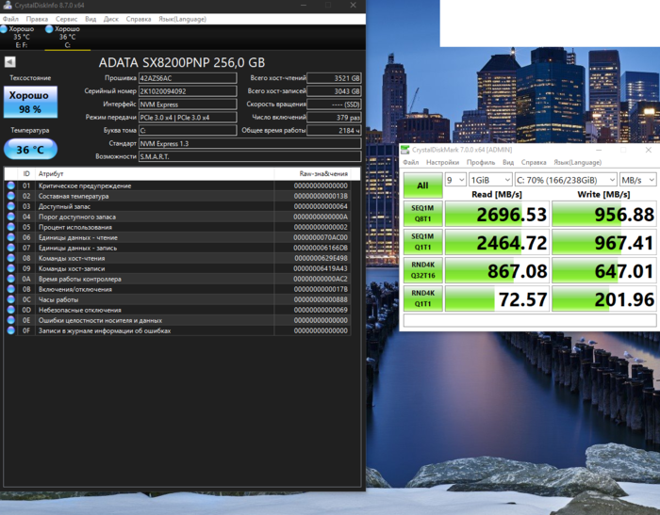Click the Всего хост-чтений value 3521 GB
660x515 pixels.
click(334, 78)
